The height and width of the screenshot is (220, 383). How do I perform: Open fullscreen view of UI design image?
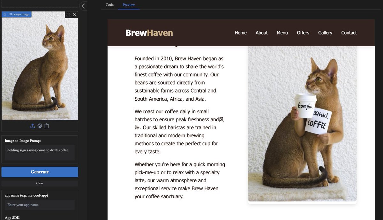[x=68, y=15]
